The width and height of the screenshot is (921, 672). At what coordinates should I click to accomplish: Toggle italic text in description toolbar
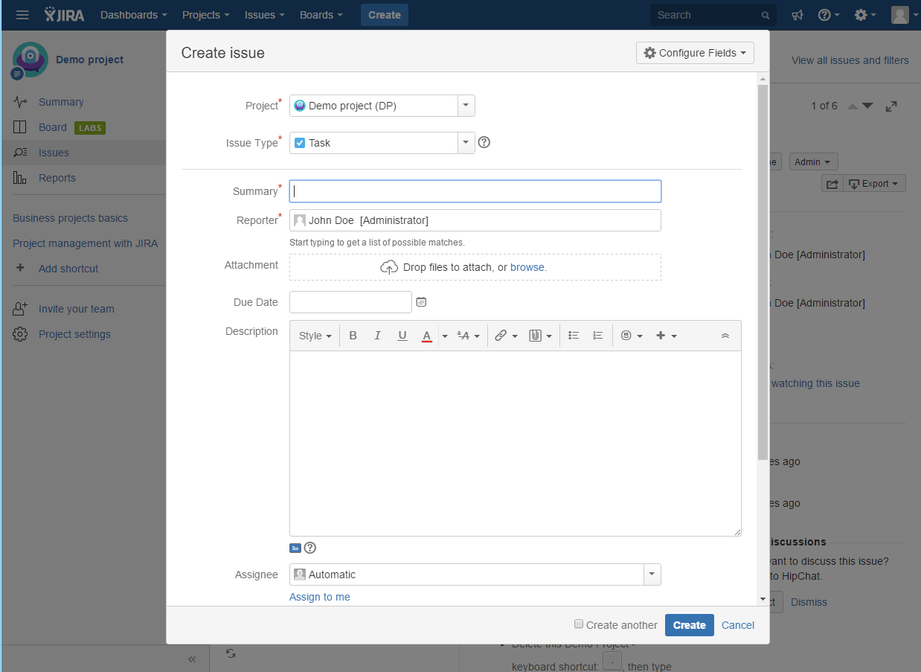[377, 336]
